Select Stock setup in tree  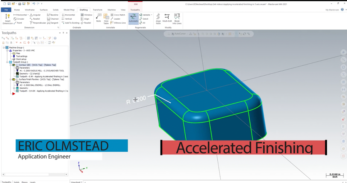click(x=21, y=59)
